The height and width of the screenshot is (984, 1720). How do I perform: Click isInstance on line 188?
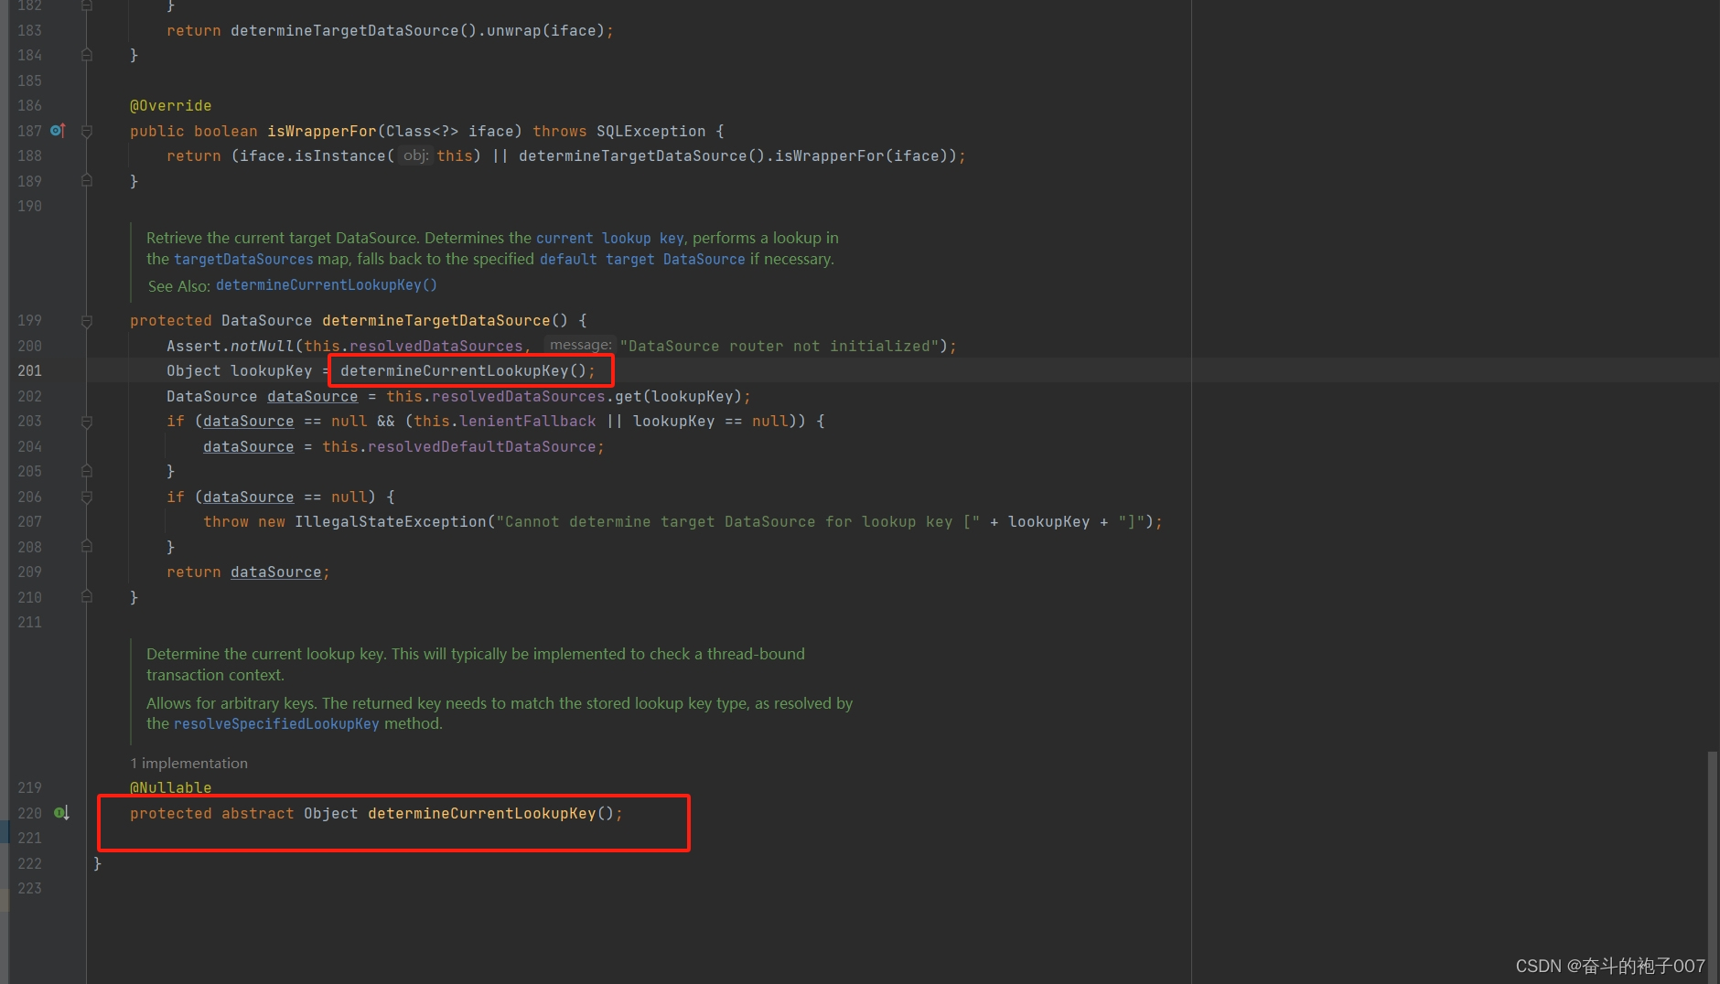coord(339,155)
